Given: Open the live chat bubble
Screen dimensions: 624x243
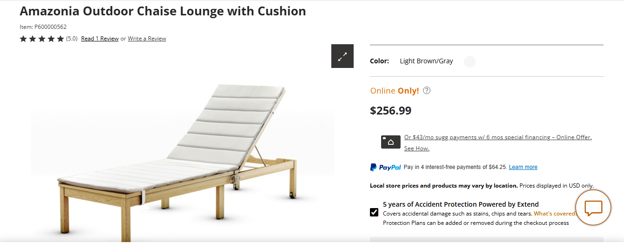Looking at the screenshot, I should coord(593,208).
